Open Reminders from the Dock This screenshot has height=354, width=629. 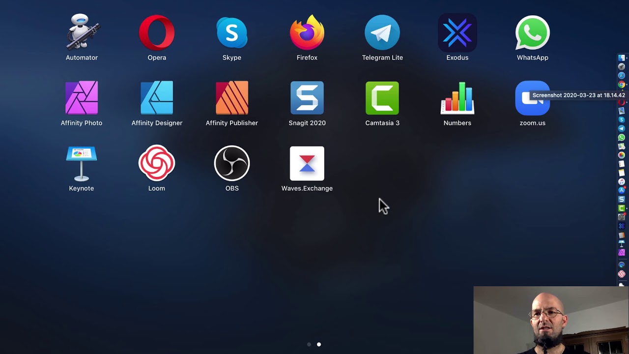click(x=622, y=164)
